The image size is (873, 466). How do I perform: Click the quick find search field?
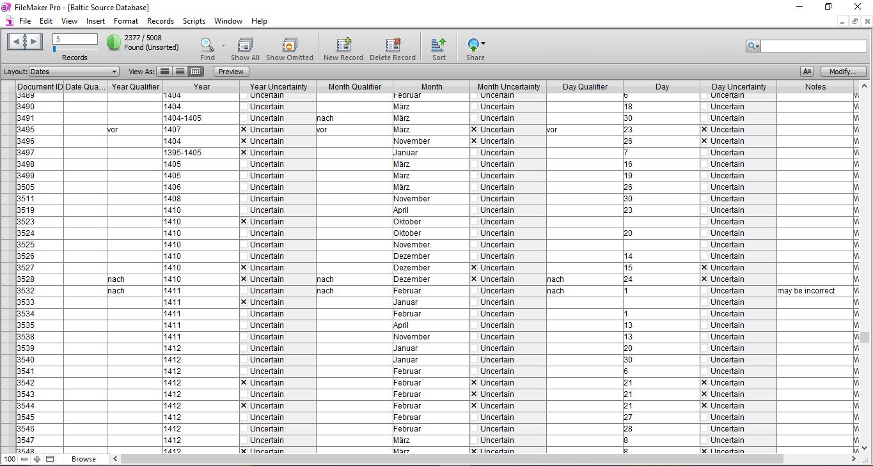point(814,46)
